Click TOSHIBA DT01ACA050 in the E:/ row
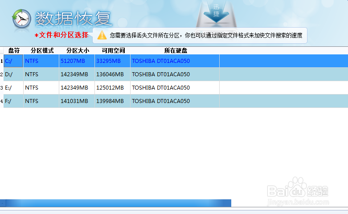The image size is (348, 214). tap(175, 88)
